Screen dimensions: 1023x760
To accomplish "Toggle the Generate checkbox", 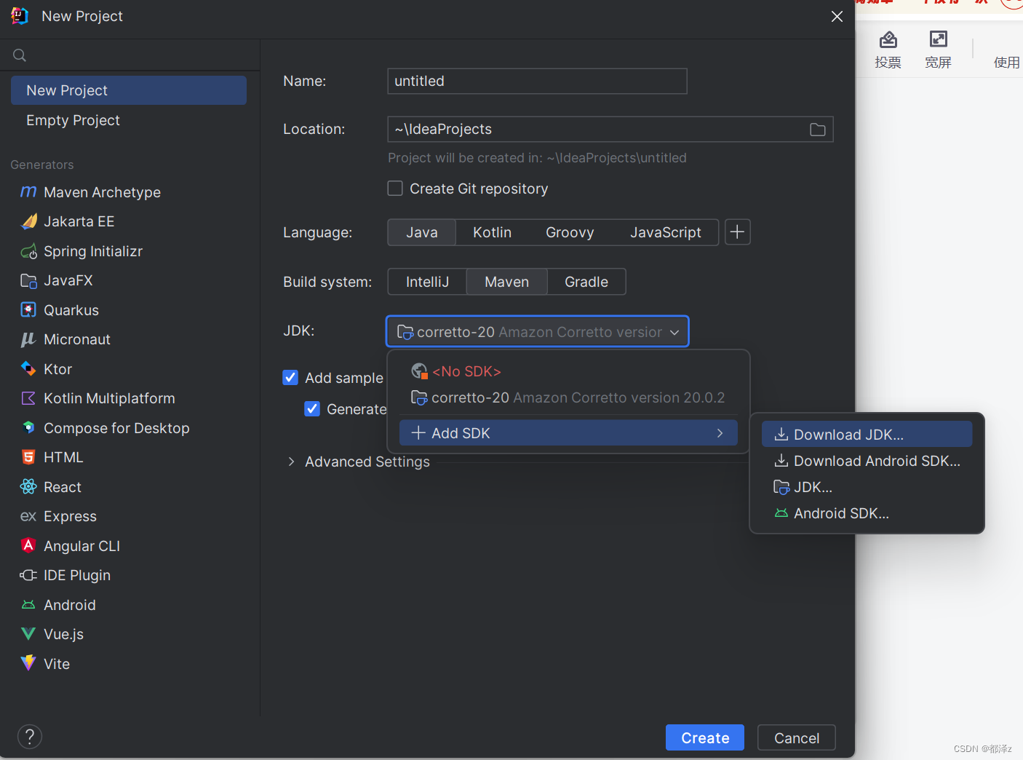I will (x=312, y=408).
